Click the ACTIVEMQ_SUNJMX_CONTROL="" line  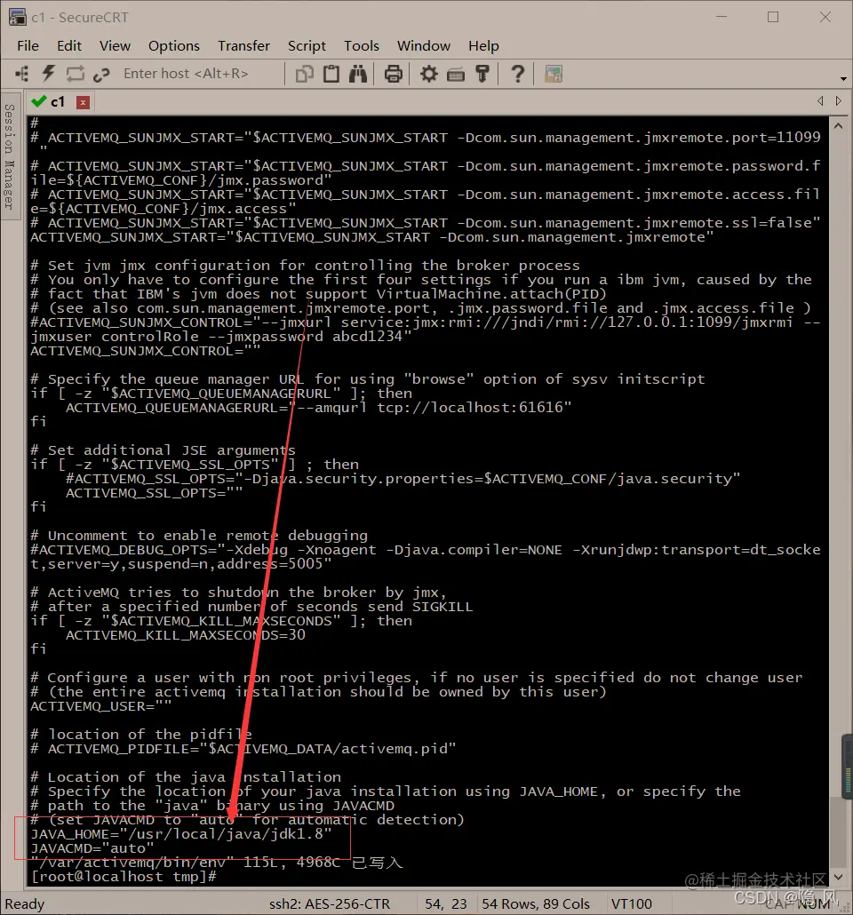coord(146,351)
